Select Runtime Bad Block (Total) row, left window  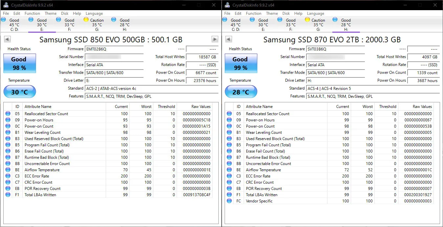click(x=108, y=157)
